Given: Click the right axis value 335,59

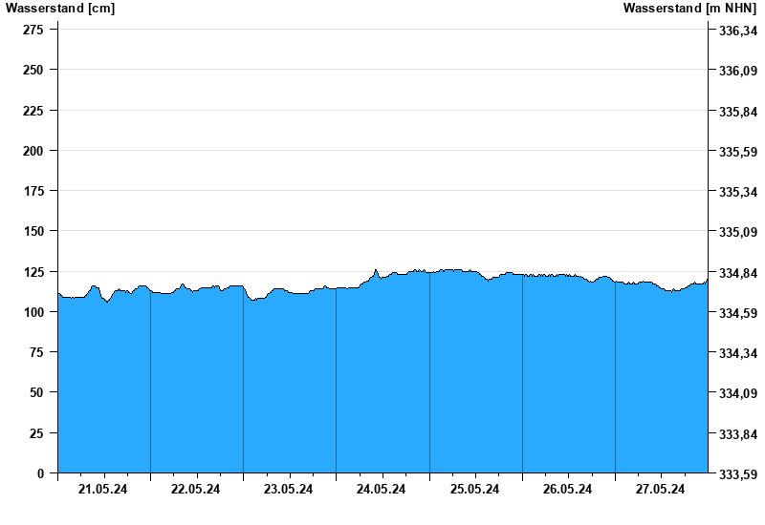Looking at the screenshot, I should tap(738, 152).
